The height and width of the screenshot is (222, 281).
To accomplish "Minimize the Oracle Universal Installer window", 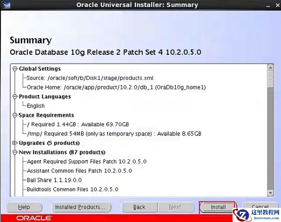I will (268, 6).
